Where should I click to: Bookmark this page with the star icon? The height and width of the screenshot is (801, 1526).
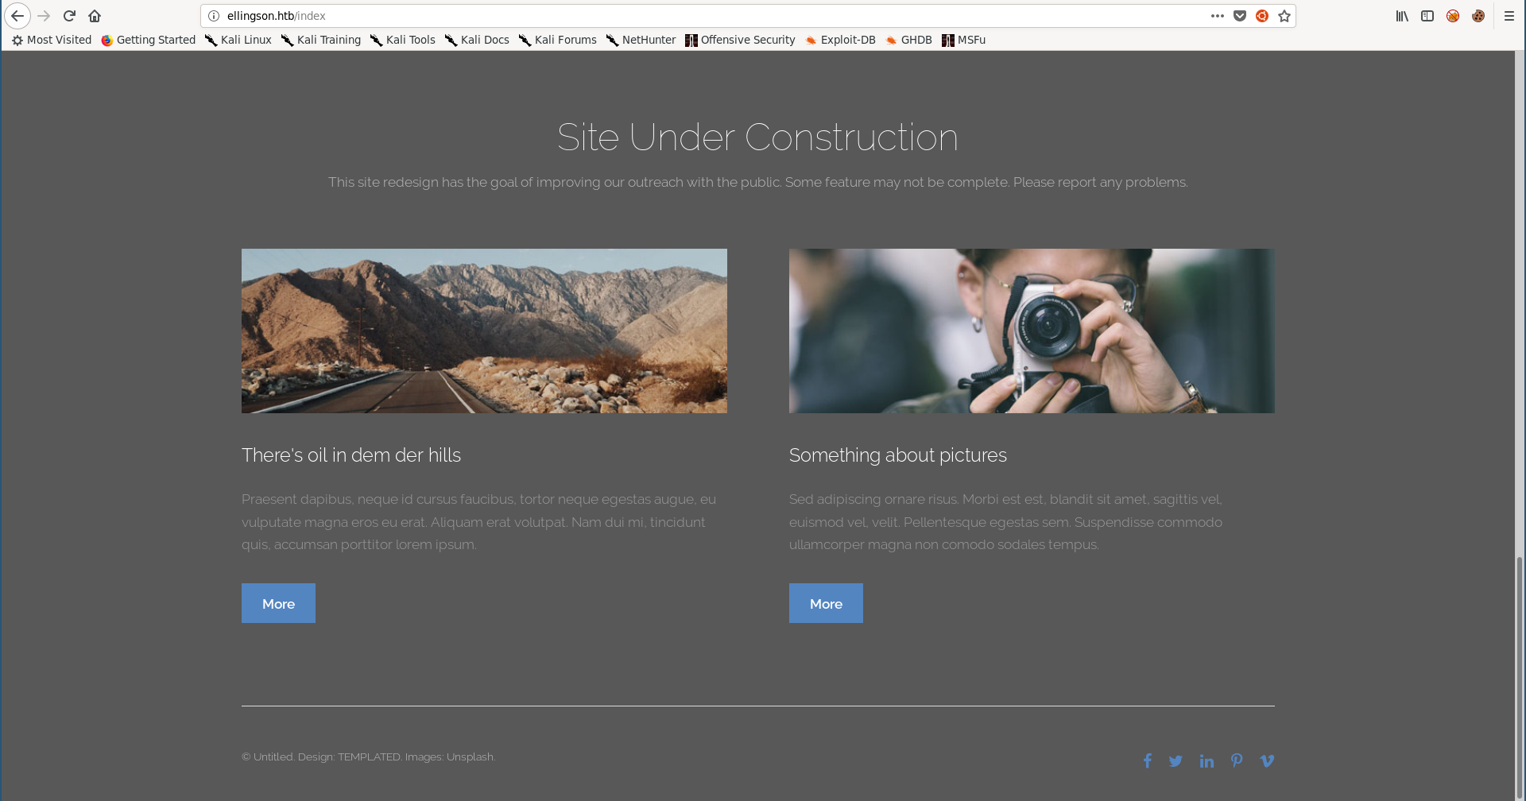[x=1284, y=16]
